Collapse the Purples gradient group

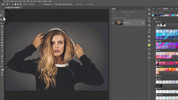[155, 41]
